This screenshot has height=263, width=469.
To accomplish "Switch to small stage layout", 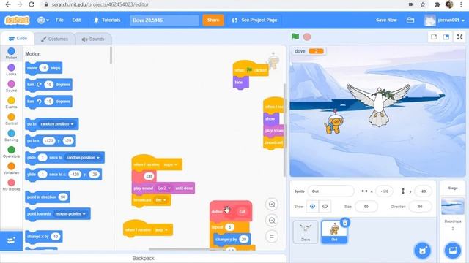I will (x=434, y=37).
